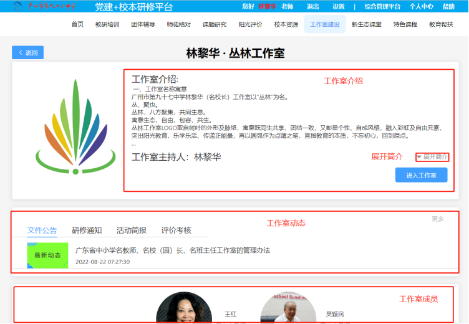Select 团体辅导 in the navigation bar
Viewport: 469px width, 324px height.
(x=143, y=24)
